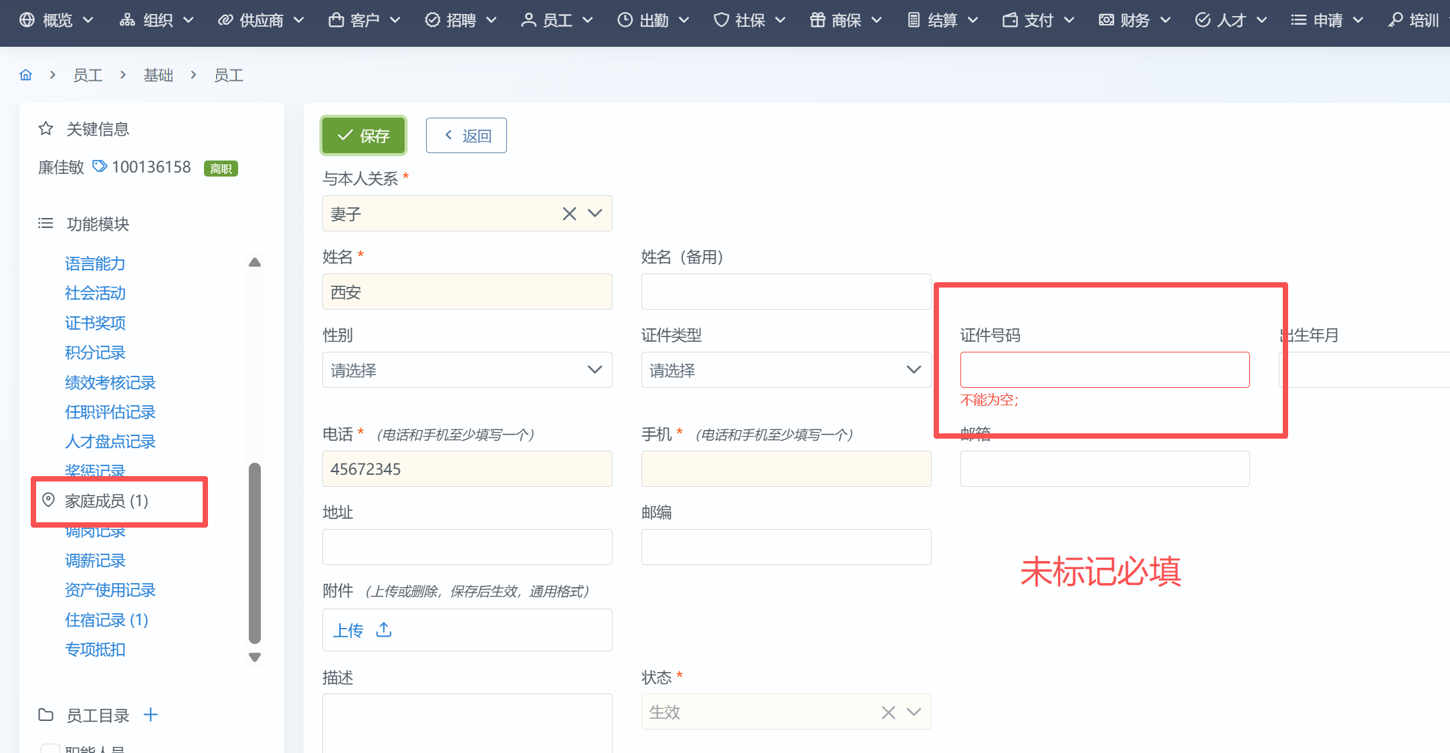
Task: Clear the 状态 field with X icon
Action: pyautogui.click(x=888, y=712)
